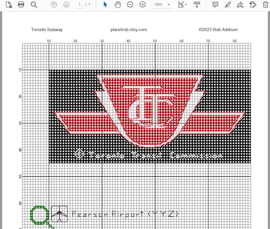The width and height of the screenshot is (270, 229).
Task: Click the trash delete icon
Action: 265,4
